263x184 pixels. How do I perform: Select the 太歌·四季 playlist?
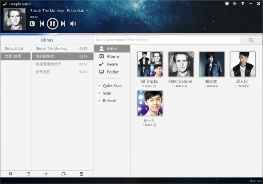point(15,56)
